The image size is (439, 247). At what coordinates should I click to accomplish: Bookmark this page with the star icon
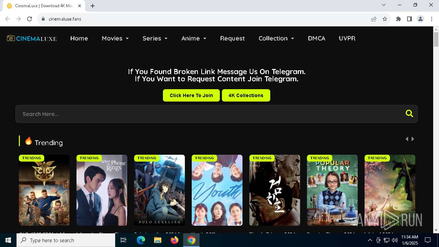pos(385,19)
